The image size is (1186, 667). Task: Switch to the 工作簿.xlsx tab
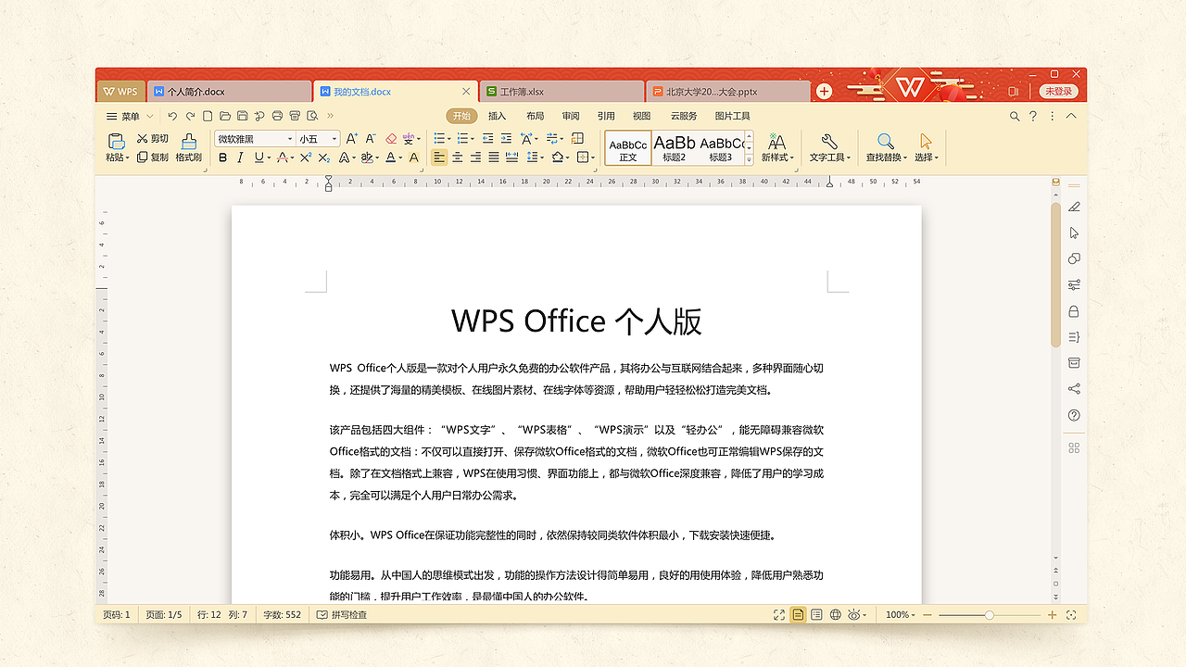point(561,92)
